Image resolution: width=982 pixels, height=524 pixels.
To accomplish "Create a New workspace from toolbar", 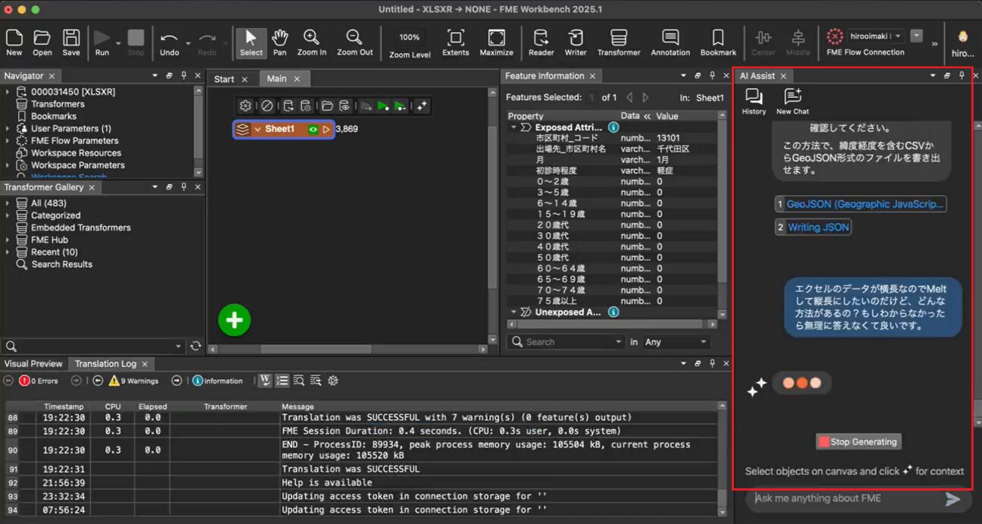I will 14,42.
